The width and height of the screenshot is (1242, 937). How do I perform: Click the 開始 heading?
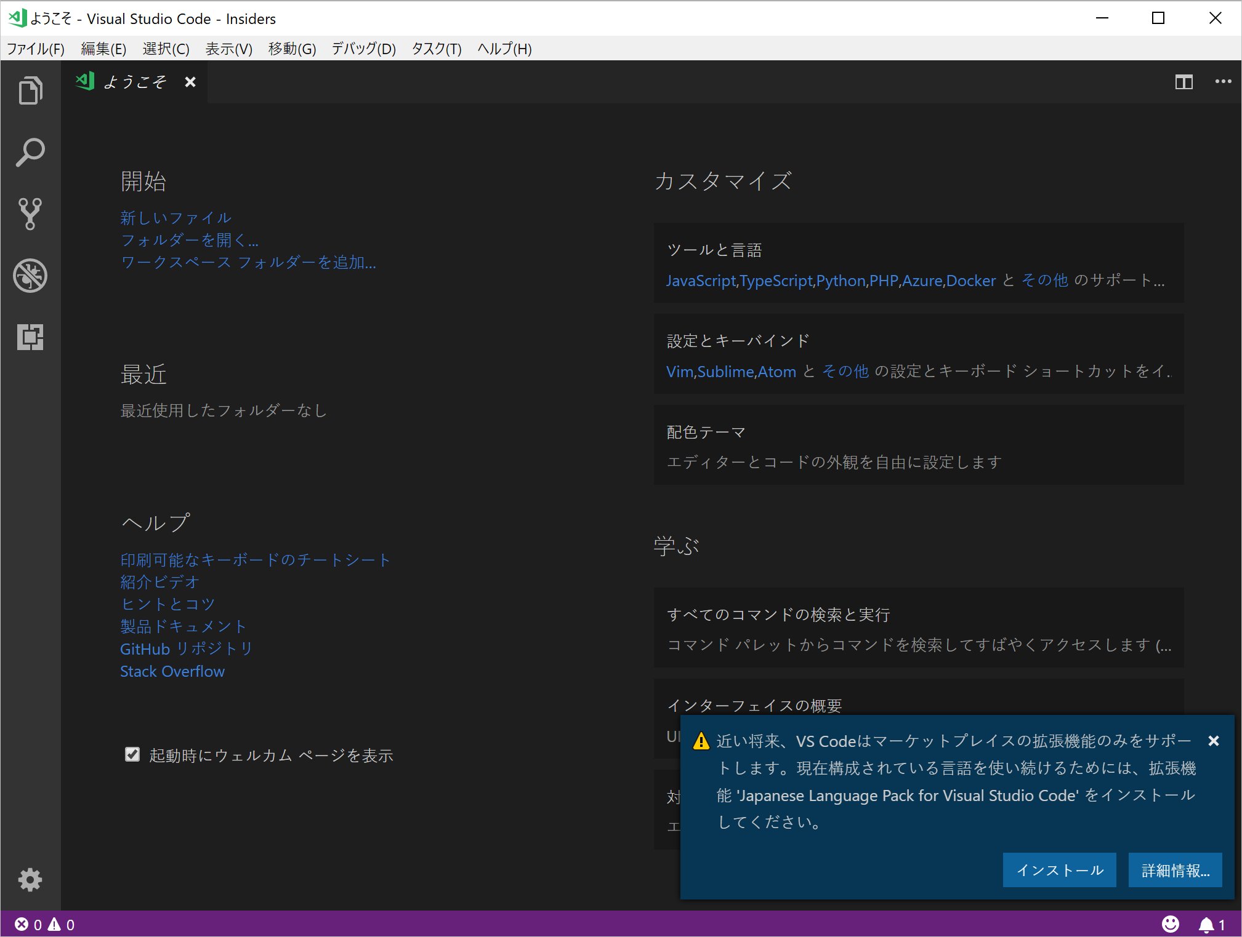143,181
